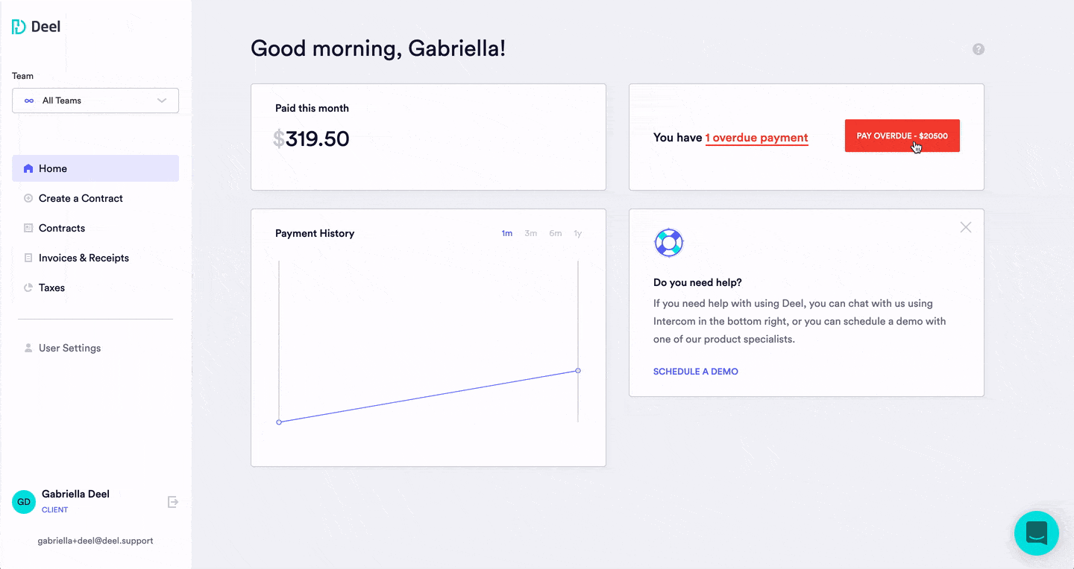This screenshot has height=569, width=1074.
Task: Click the Deel logo
Action: (36, 27)
